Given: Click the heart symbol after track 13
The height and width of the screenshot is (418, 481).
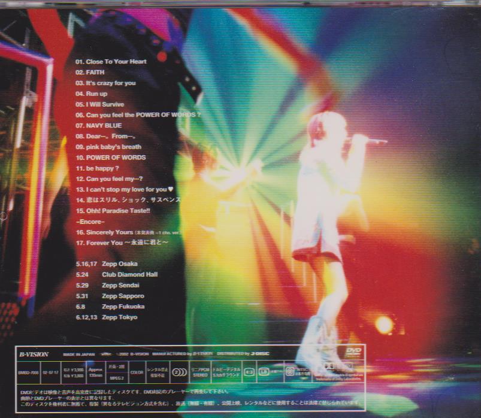Looking at the screenshot, I should (x=171, y=189).
